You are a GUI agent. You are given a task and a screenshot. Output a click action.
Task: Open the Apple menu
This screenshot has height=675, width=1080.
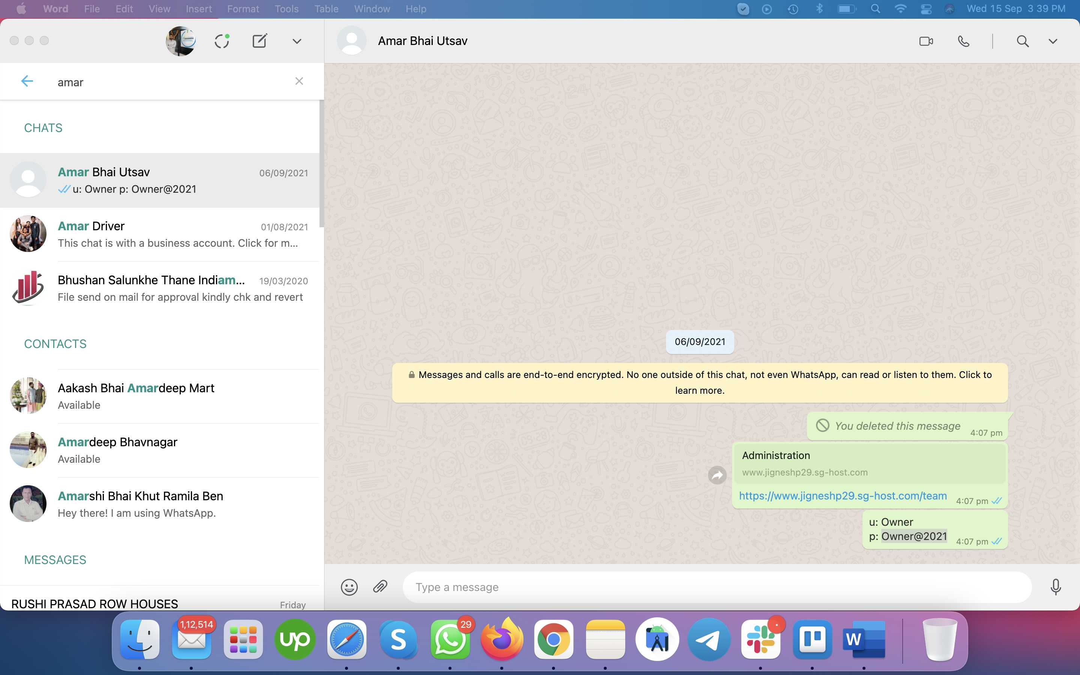21,9
